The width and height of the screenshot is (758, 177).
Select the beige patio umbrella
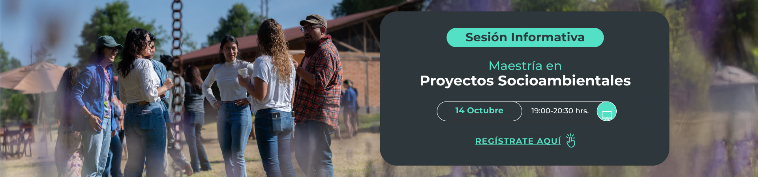[34, 77]
